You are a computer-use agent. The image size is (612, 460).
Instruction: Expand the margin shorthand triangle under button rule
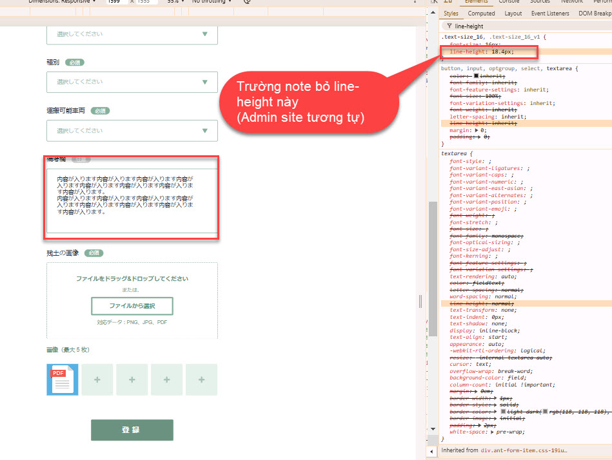pos(477,129)
